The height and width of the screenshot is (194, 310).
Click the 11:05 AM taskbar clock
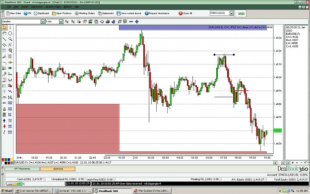click(302, 191)
